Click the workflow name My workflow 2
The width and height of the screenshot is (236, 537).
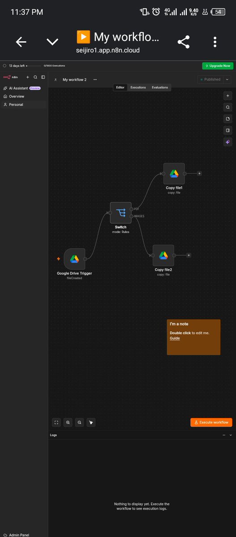pos(74,80)
